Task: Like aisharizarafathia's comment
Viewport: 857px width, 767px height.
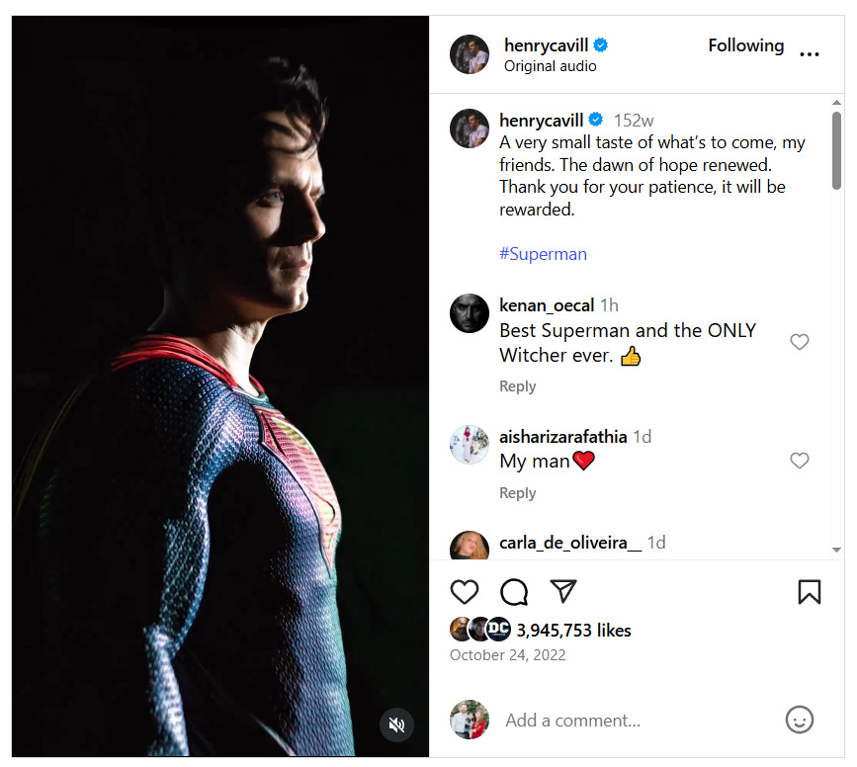Action: tap(800, 461)
